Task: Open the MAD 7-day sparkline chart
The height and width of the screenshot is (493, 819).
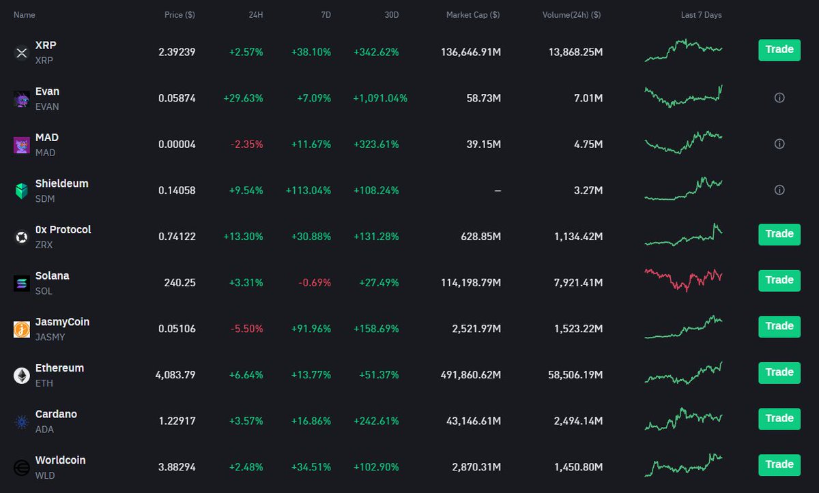Action: pyautogui.click(x=683, y=142)
